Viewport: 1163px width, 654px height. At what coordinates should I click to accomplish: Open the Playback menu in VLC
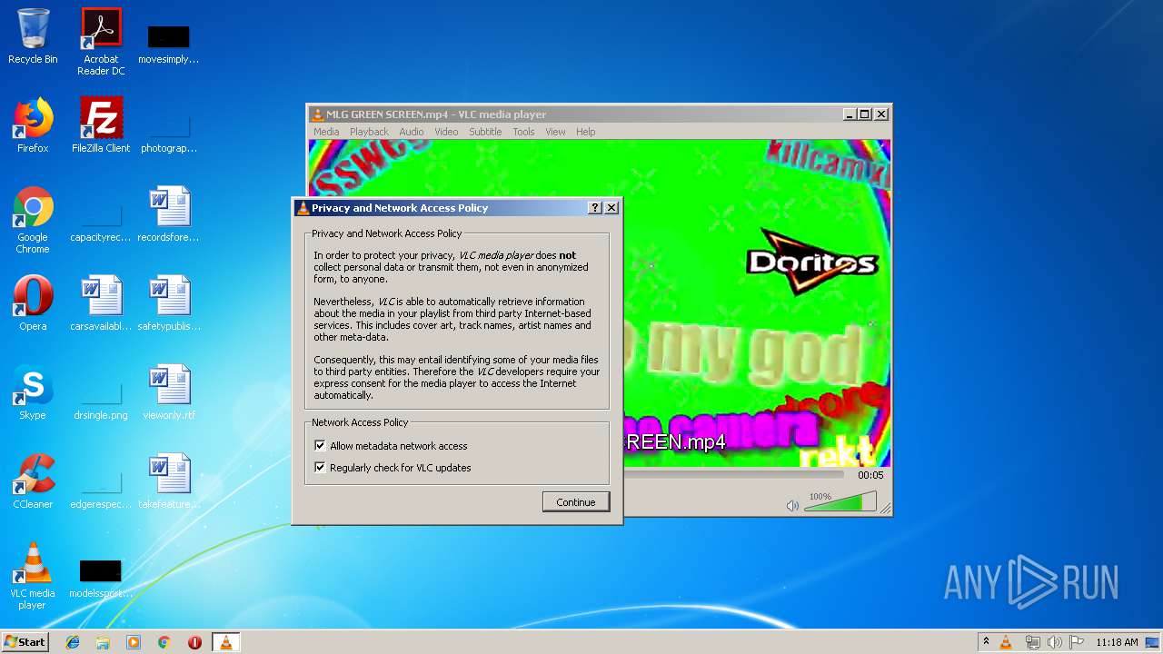coord(369,132)
